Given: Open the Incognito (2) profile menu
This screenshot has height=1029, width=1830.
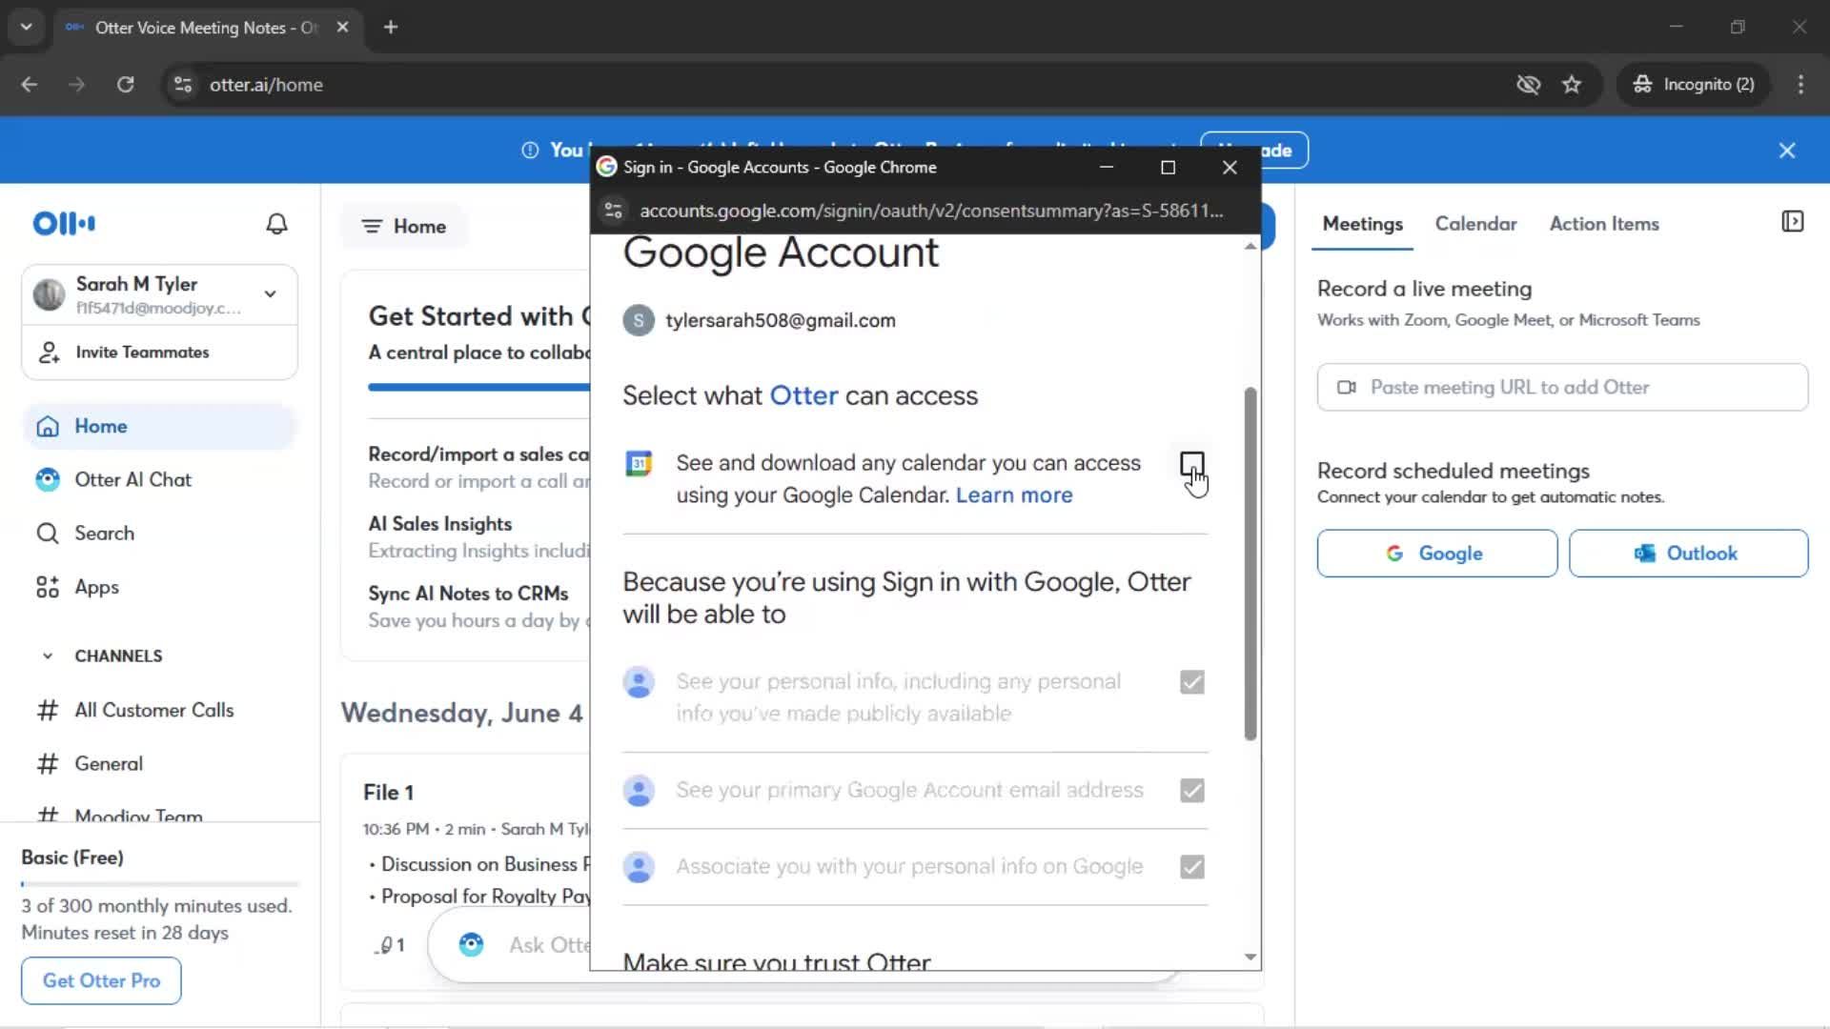Looking at the screenshot, I should 1694,85.
